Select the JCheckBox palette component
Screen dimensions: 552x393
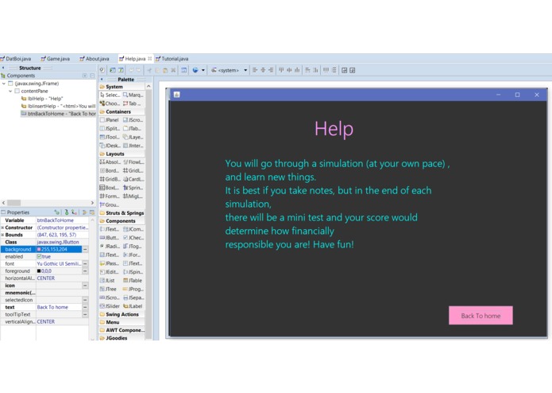click(133, 238)
